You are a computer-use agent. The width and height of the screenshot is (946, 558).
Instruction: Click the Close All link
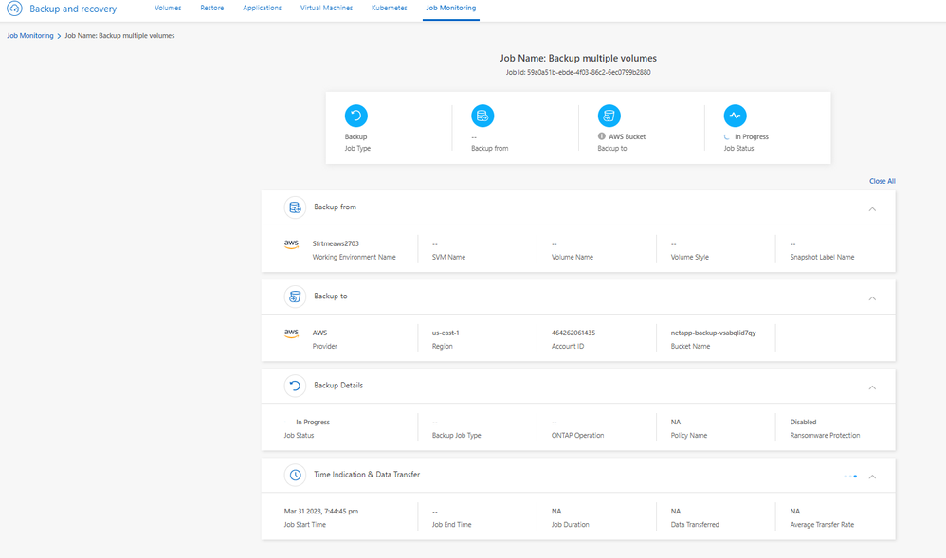882,181
